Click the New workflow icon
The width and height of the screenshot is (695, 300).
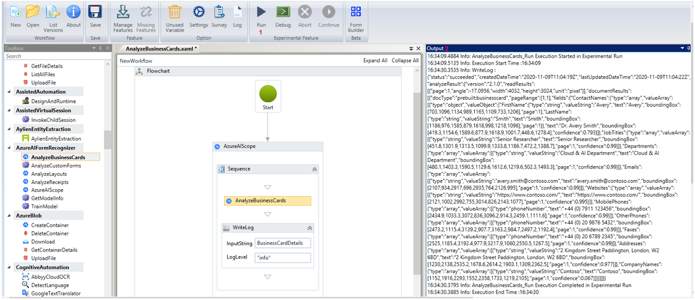pyautogui.click(x=16, y=13)
